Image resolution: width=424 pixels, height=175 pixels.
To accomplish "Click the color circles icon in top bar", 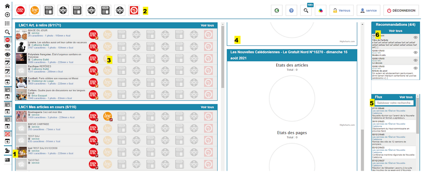I will tap(319, 11).
